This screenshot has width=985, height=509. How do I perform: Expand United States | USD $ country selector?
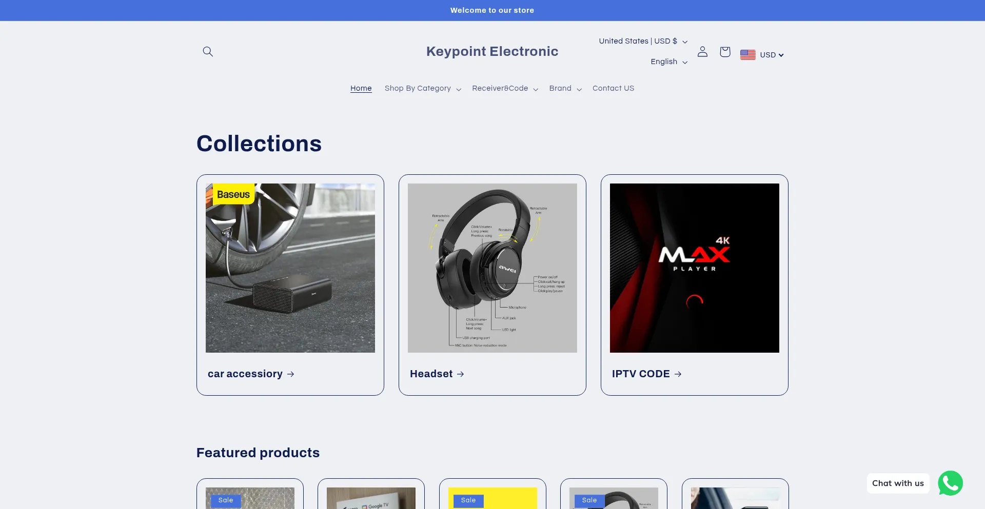(643, 41)
